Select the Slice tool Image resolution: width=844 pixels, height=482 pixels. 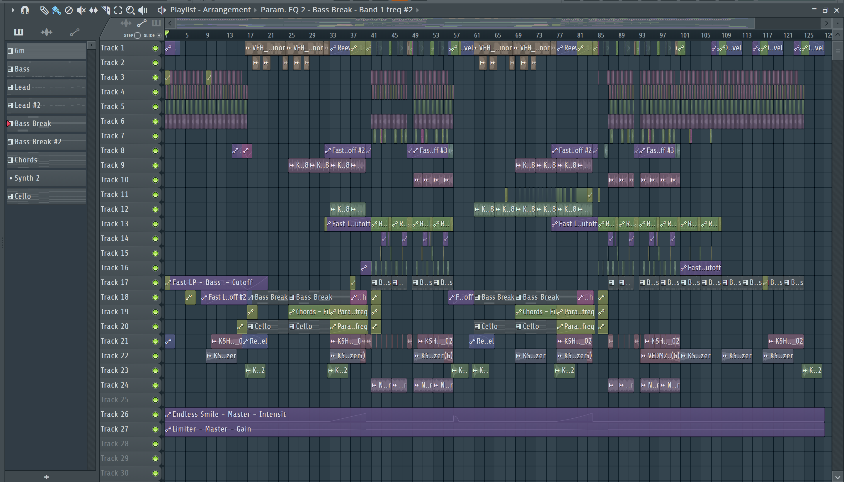106,10
